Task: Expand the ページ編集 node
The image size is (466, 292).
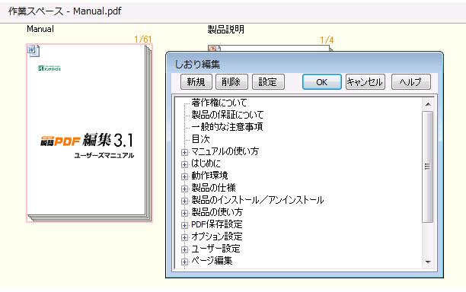Action: coord(184,262)
